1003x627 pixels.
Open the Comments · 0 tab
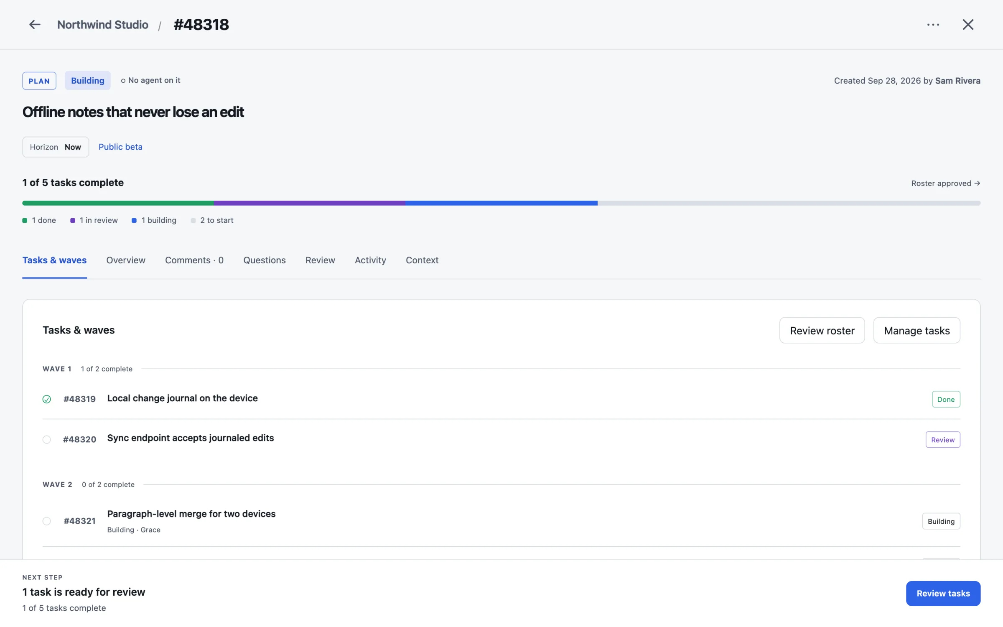click(x=194, y=260)
